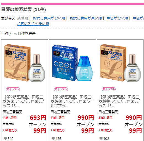Open first アスパラ目薬Lプラス product image
Screen dimensions: 144x141
[x=25, y=63]
